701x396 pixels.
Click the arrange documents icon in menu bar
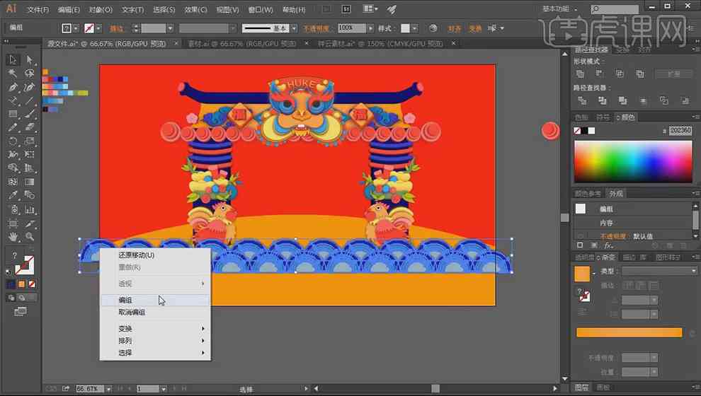tap(370, 9)
